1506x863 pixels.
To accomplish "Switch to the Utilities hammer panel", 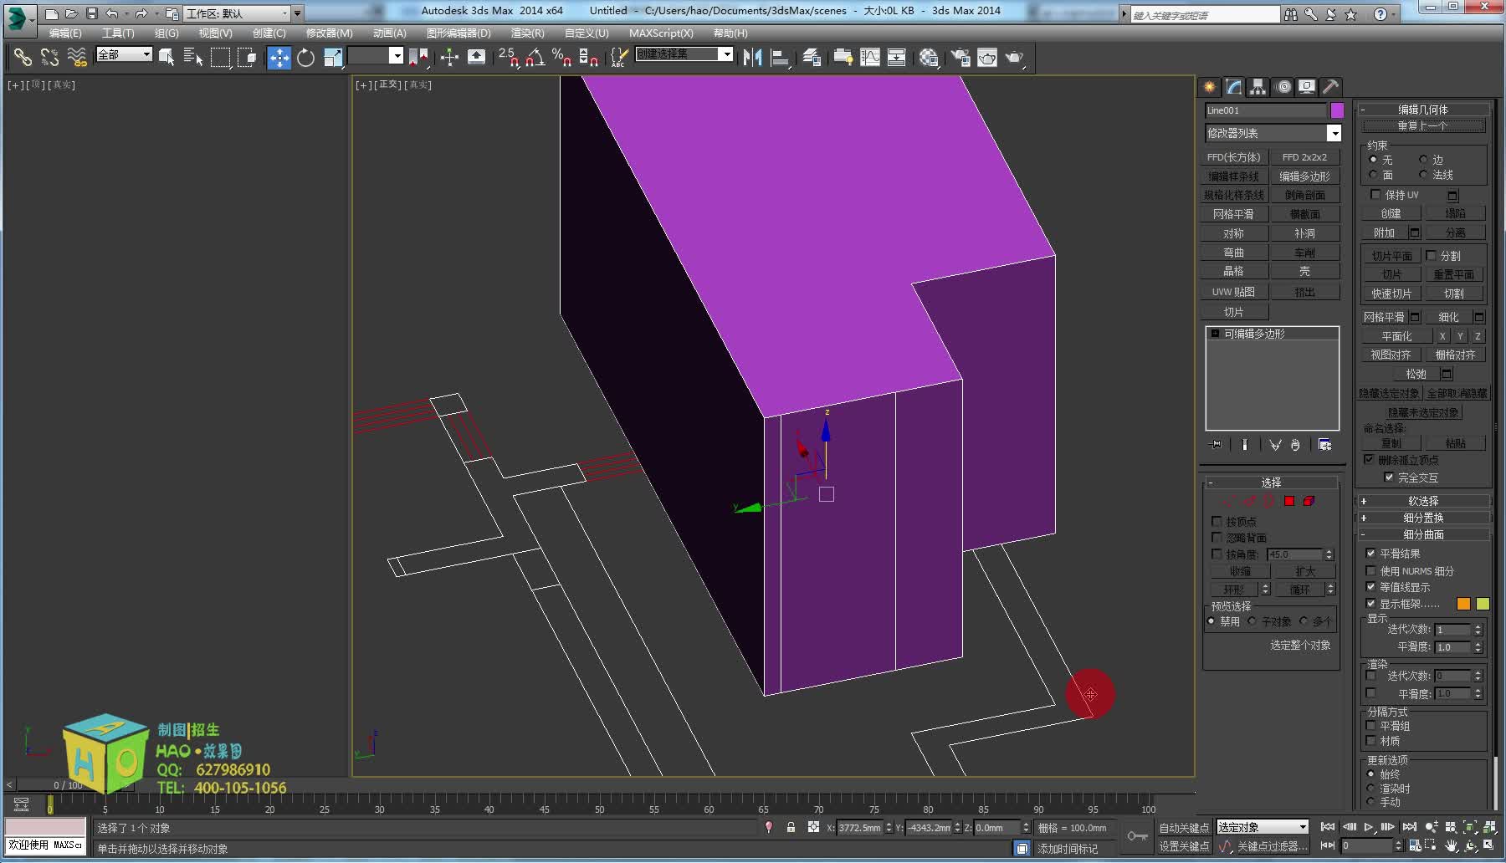I will [1330, 87].
